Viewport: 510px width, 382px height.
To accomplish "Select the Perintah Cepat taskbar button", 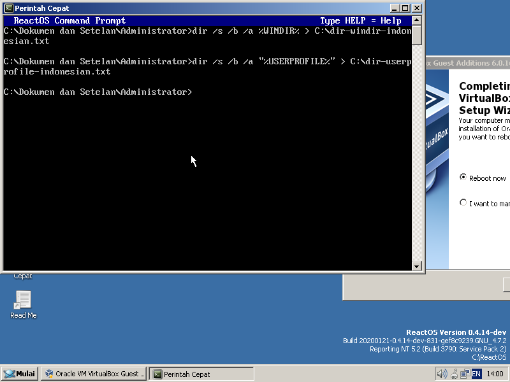I will 201,374.
